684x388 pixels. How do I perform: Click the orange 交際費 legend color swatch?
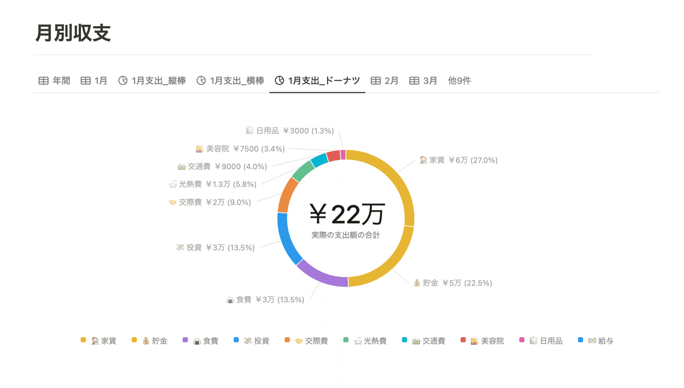(287, 340)
